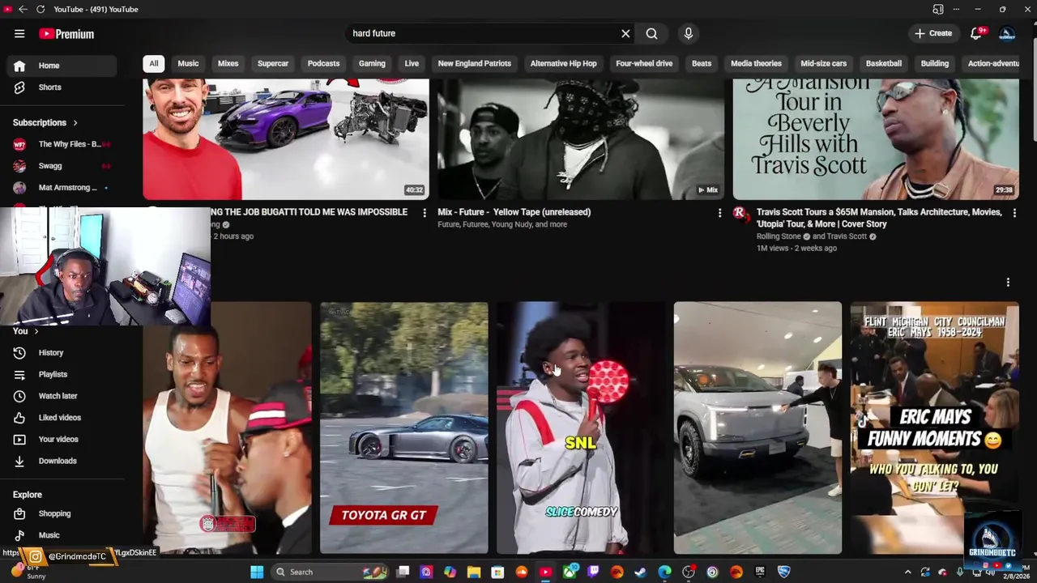
Task: Open the Swagg subscription channel
Action: [62, 166]
